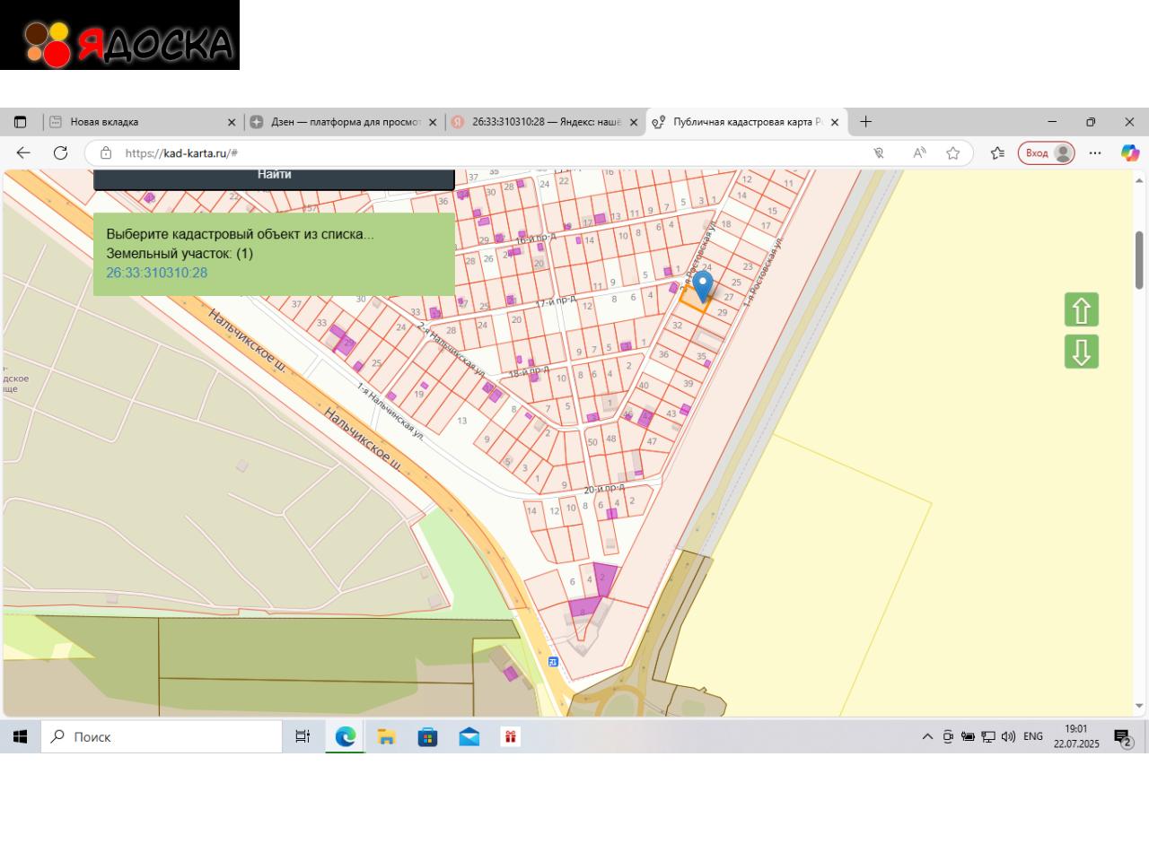Screen dimensions: 1149x861
Task: Switch to the 26:33:310310:28 Яндекс tab
Action: 546,122
